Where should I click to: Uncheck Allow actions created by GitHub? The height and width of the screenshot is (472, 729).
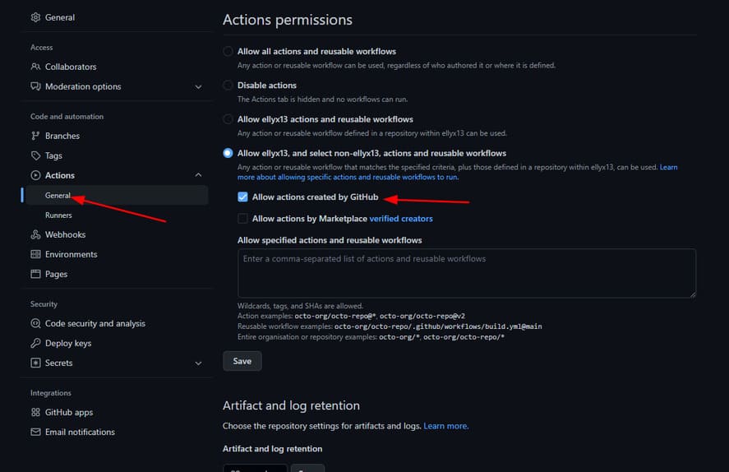pyautogui.click(x=242, y=197)
